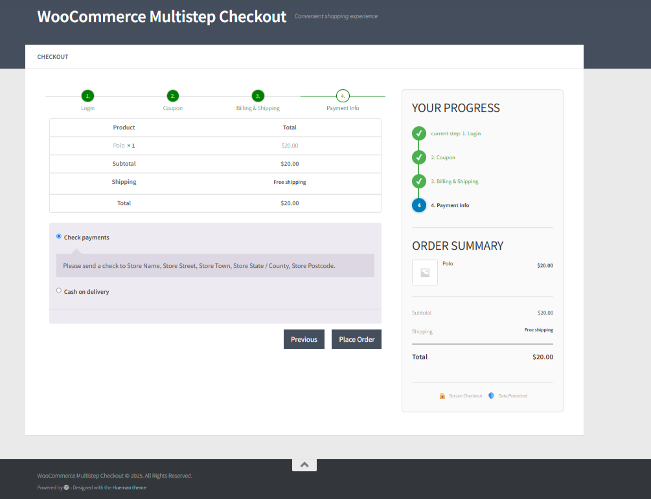Click the Secure Checkout padlock icon
This screenshot has width=651, height=499.
point(442,395)
